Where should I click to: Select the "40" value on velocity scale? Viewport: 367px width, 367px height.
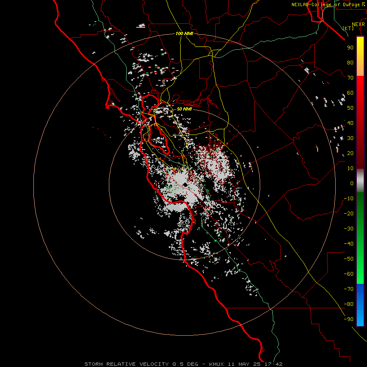[350, 123]
